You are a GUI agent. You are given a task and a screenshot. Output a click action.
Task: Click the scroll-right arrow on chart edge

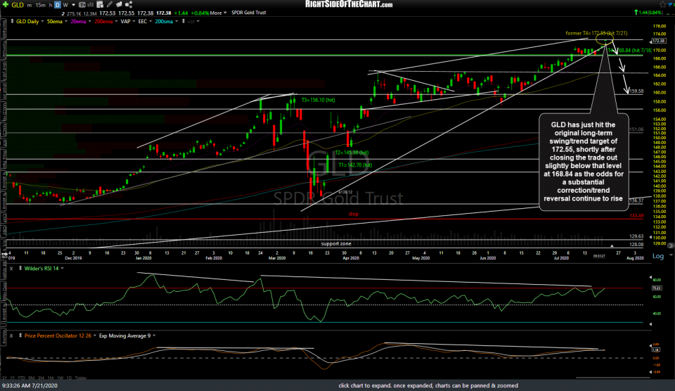click(671, 245)
